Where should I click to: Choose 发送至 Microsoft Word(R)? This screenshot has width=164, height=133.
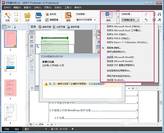(120, 57)
